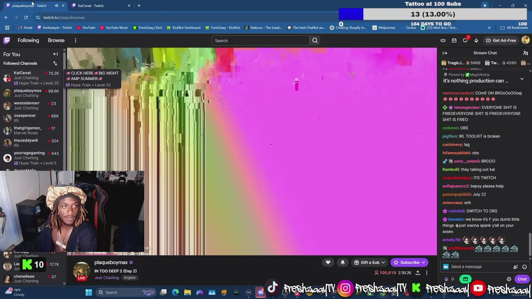Image resolution: width=532 pixels, height=299 pixels.
Task: Open thatgirlgamez_ channel in sidebar
Action: pos(32,130)
